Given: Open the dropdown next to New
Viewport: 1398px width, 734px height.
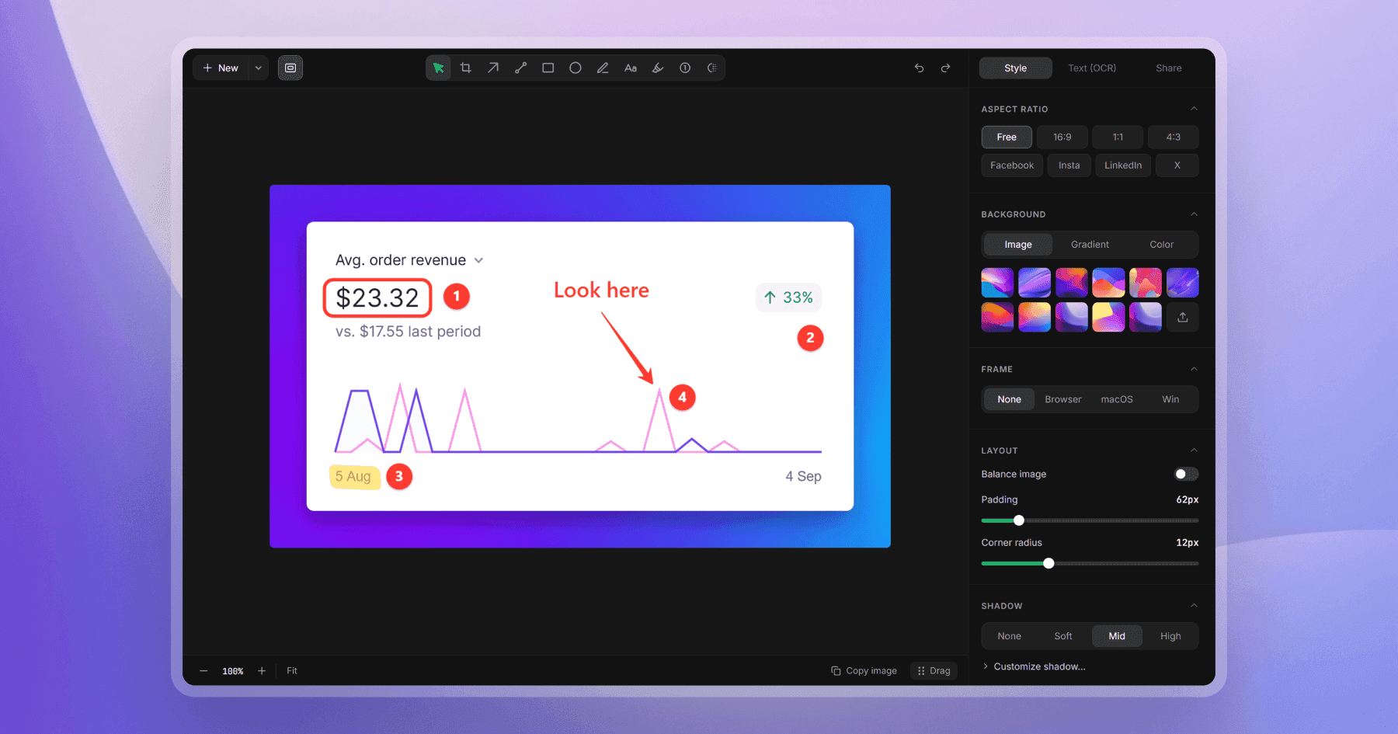Looking at the screenshot, I should pyautogui.click(x=259, y=68).
